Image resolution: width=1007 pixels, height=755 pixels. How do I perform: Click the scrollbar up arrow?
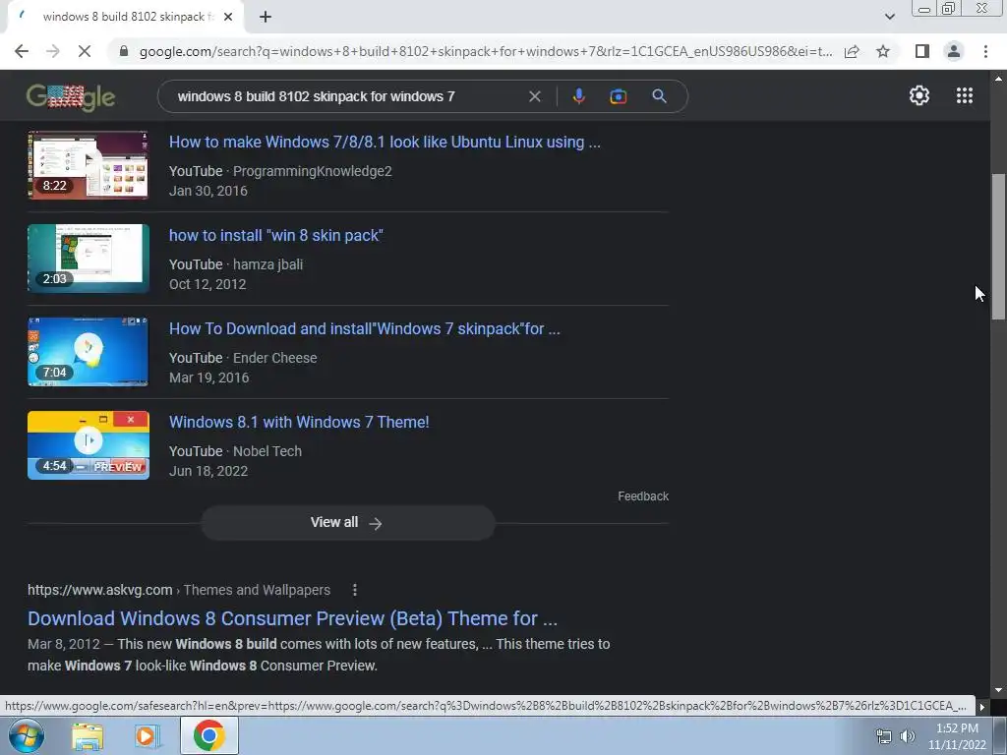[998, 79]
